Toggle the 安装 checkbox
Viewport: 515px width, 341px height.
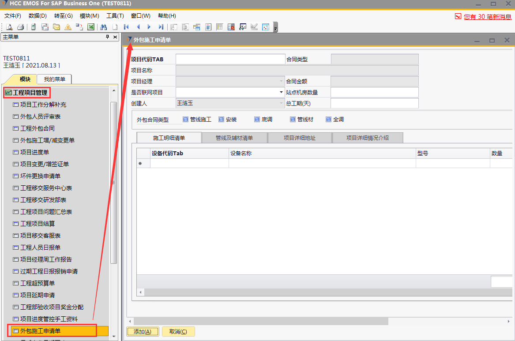[x=222, y=120]
